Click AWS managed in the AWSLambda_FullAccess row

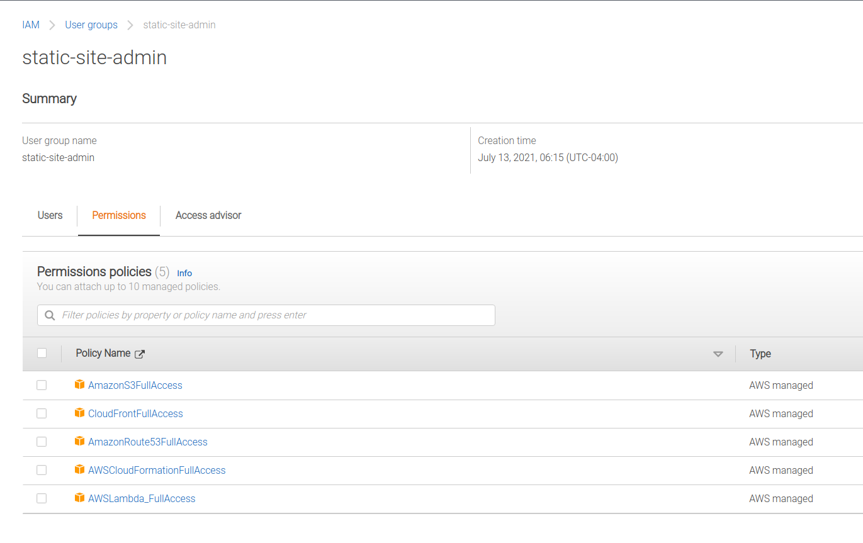tap(781, 498)
